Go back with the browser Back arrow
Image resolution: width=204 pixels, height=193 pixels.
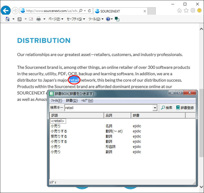click(x=6, y=11)
